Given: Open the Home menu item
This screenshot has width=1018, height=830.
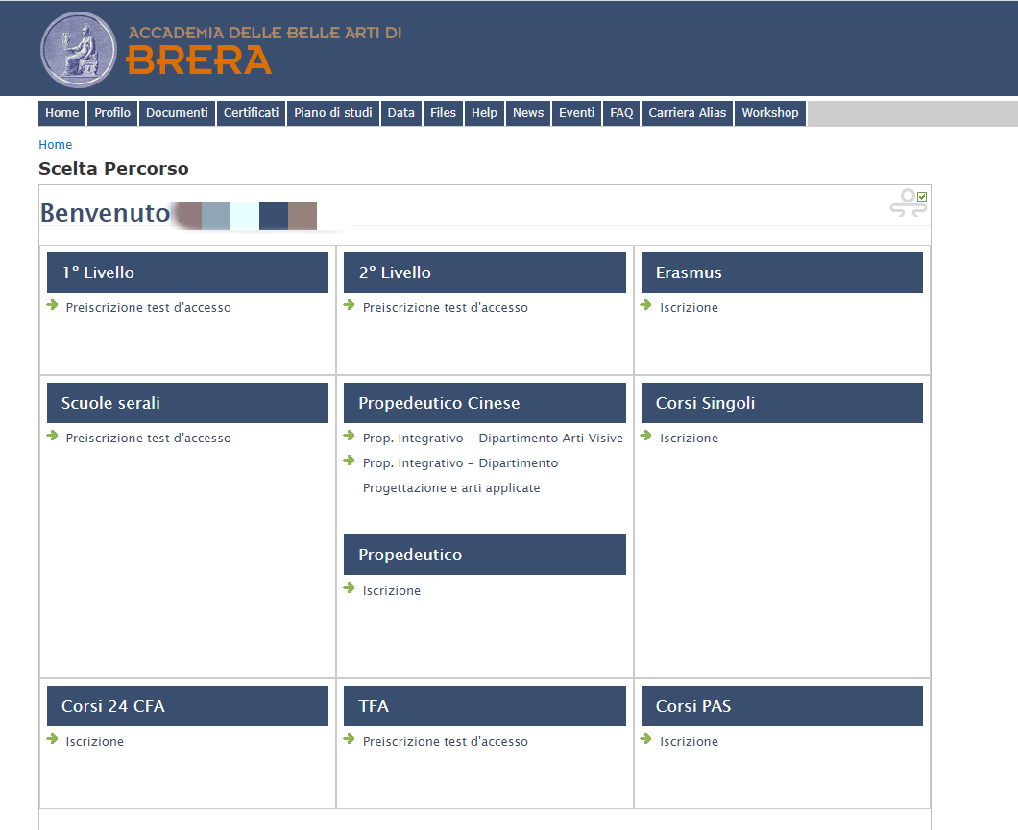Looking at the screenshot, I should (61, 113).
